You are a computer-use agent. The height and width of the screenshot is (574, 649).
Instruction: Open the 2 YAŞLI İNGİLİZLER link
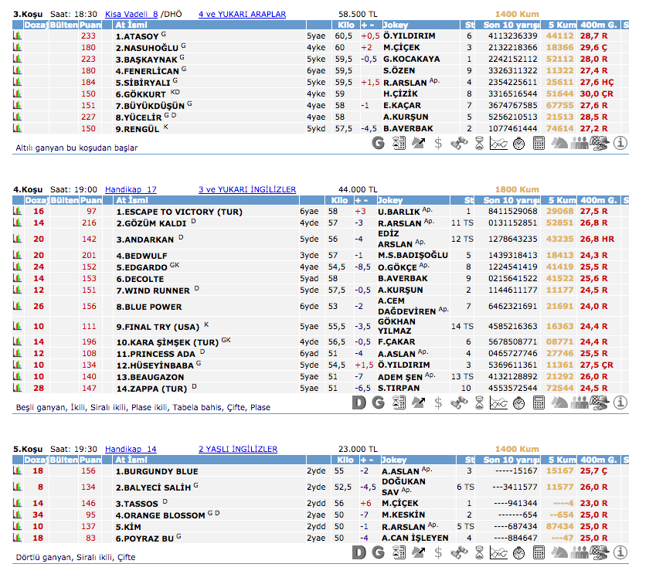(238, 449)
